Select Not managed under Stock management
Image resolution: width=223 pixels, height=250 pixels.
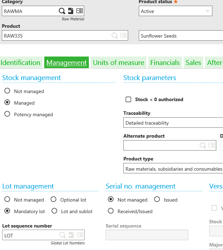click(x=7, y=91)
